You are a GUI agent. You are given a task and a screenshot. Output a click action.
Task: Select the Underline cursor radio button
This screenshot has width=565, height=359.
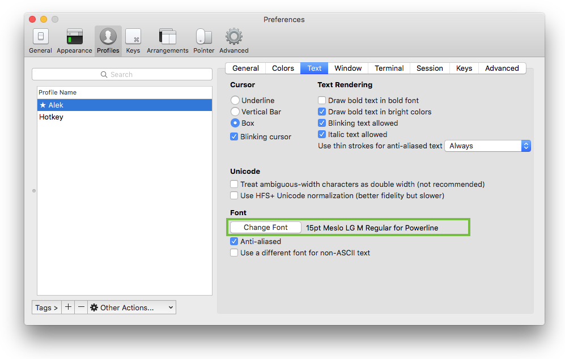235,101
